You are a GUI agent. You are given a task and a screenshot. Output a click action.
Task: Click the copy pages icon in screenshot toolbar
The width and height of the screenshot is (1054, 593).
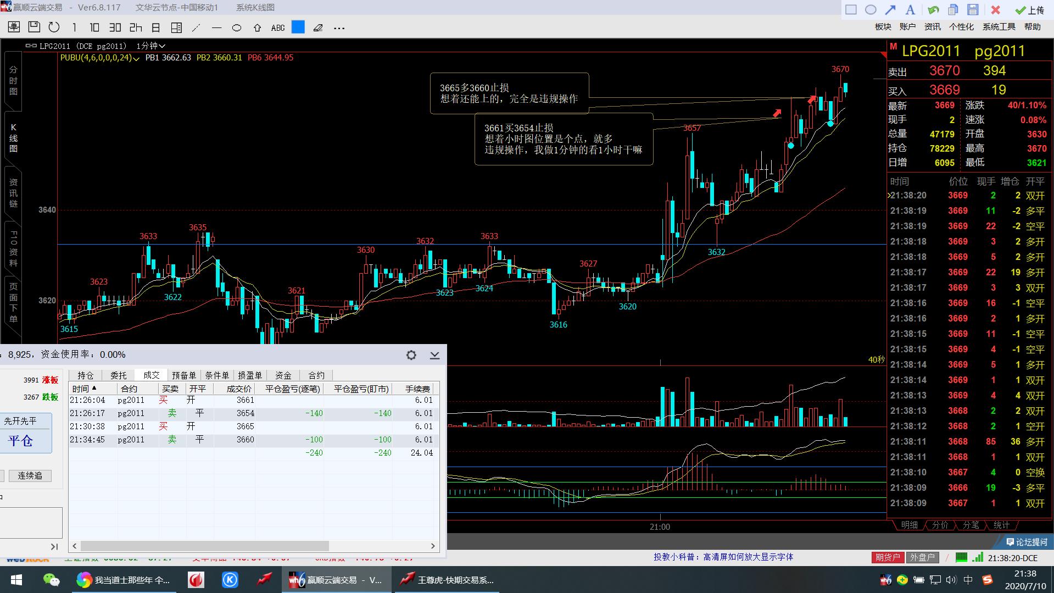pos(953,9)
